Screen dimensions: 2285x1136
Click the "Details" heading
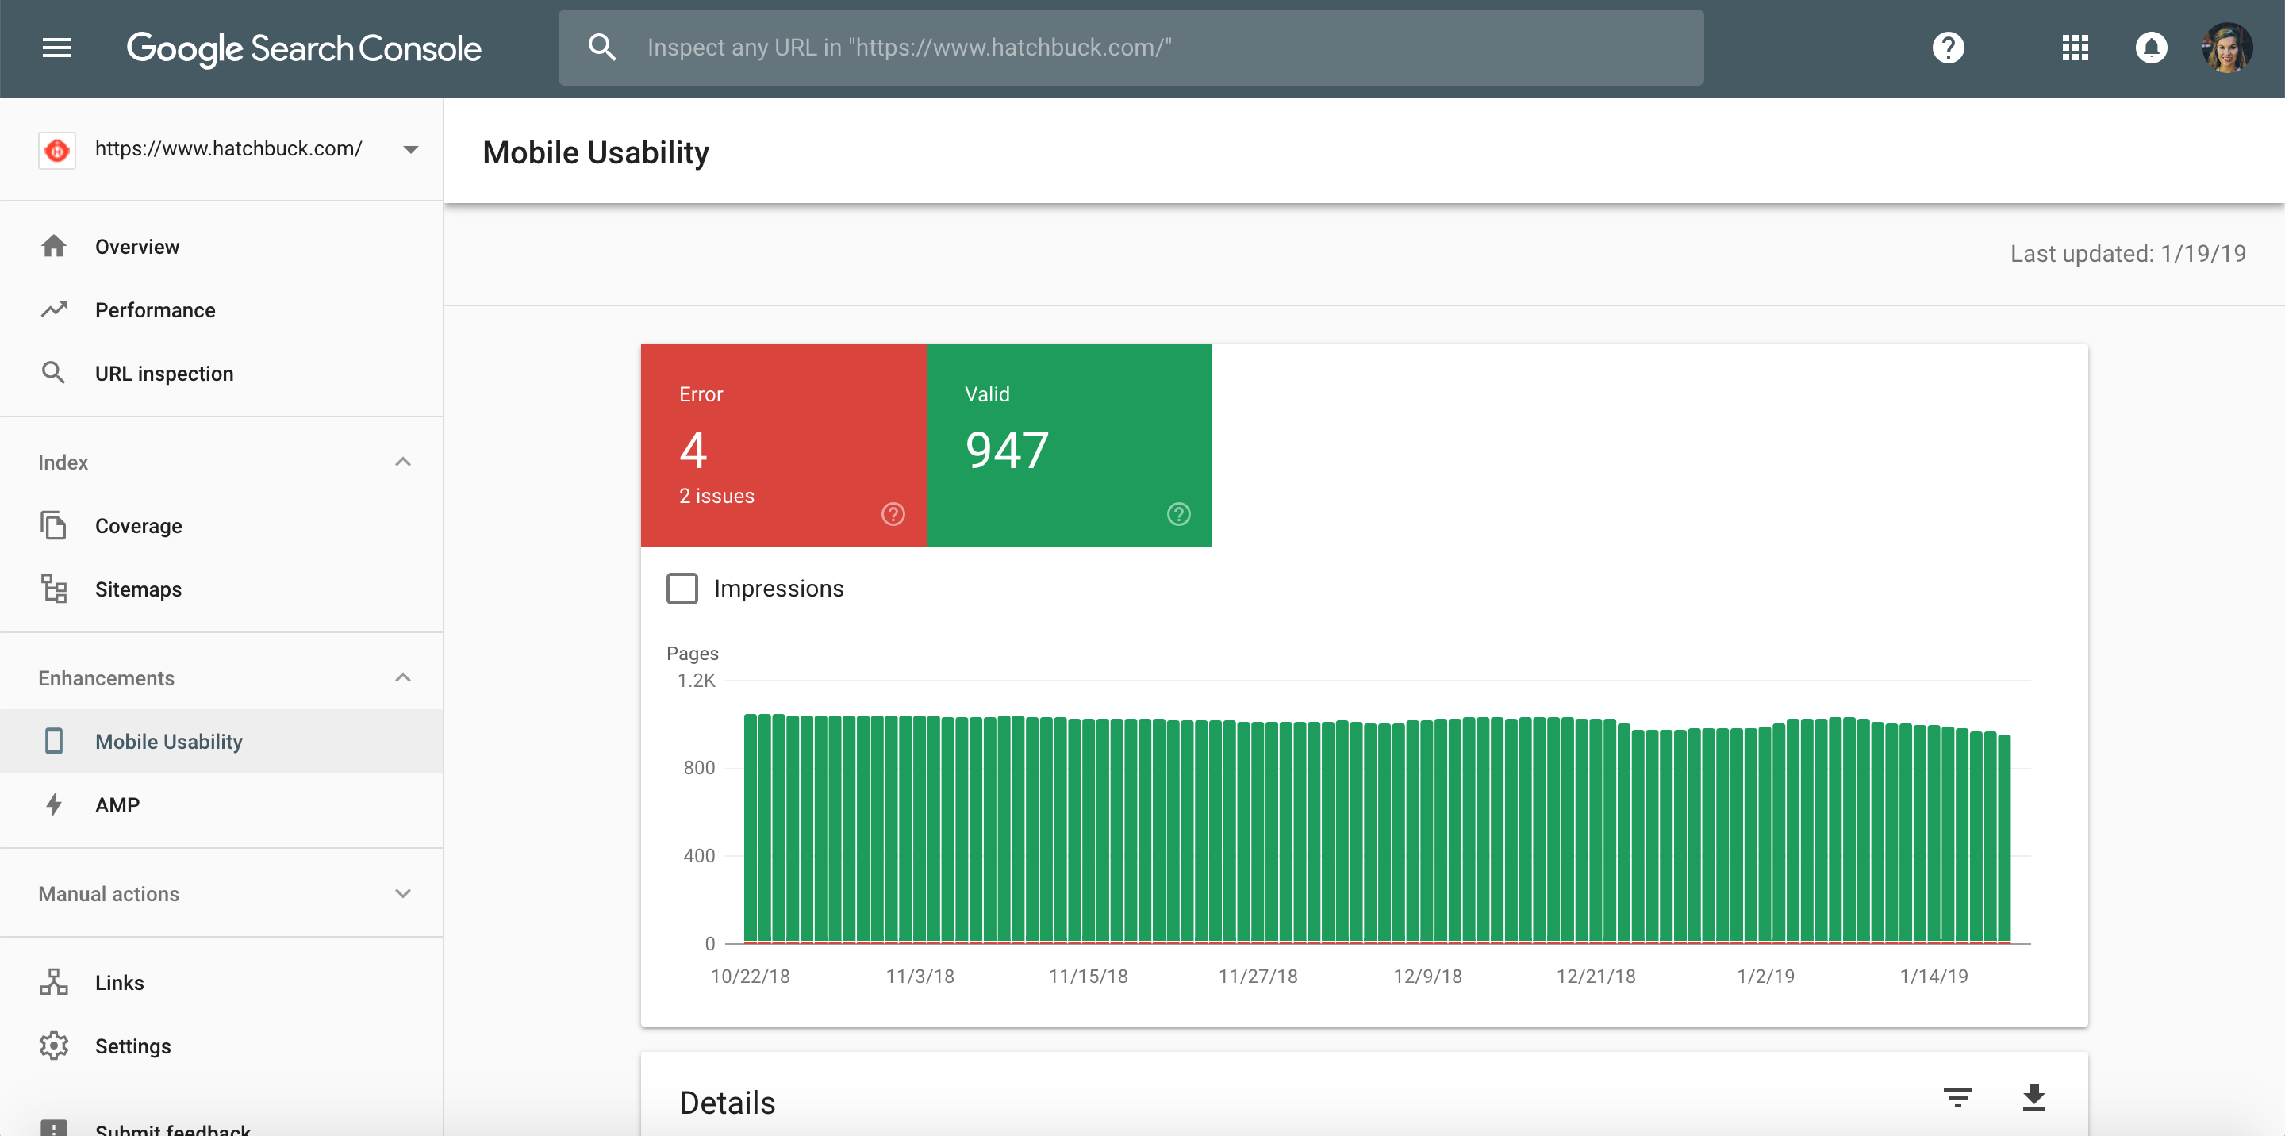pyautogui.click(x=728, y=1103)
